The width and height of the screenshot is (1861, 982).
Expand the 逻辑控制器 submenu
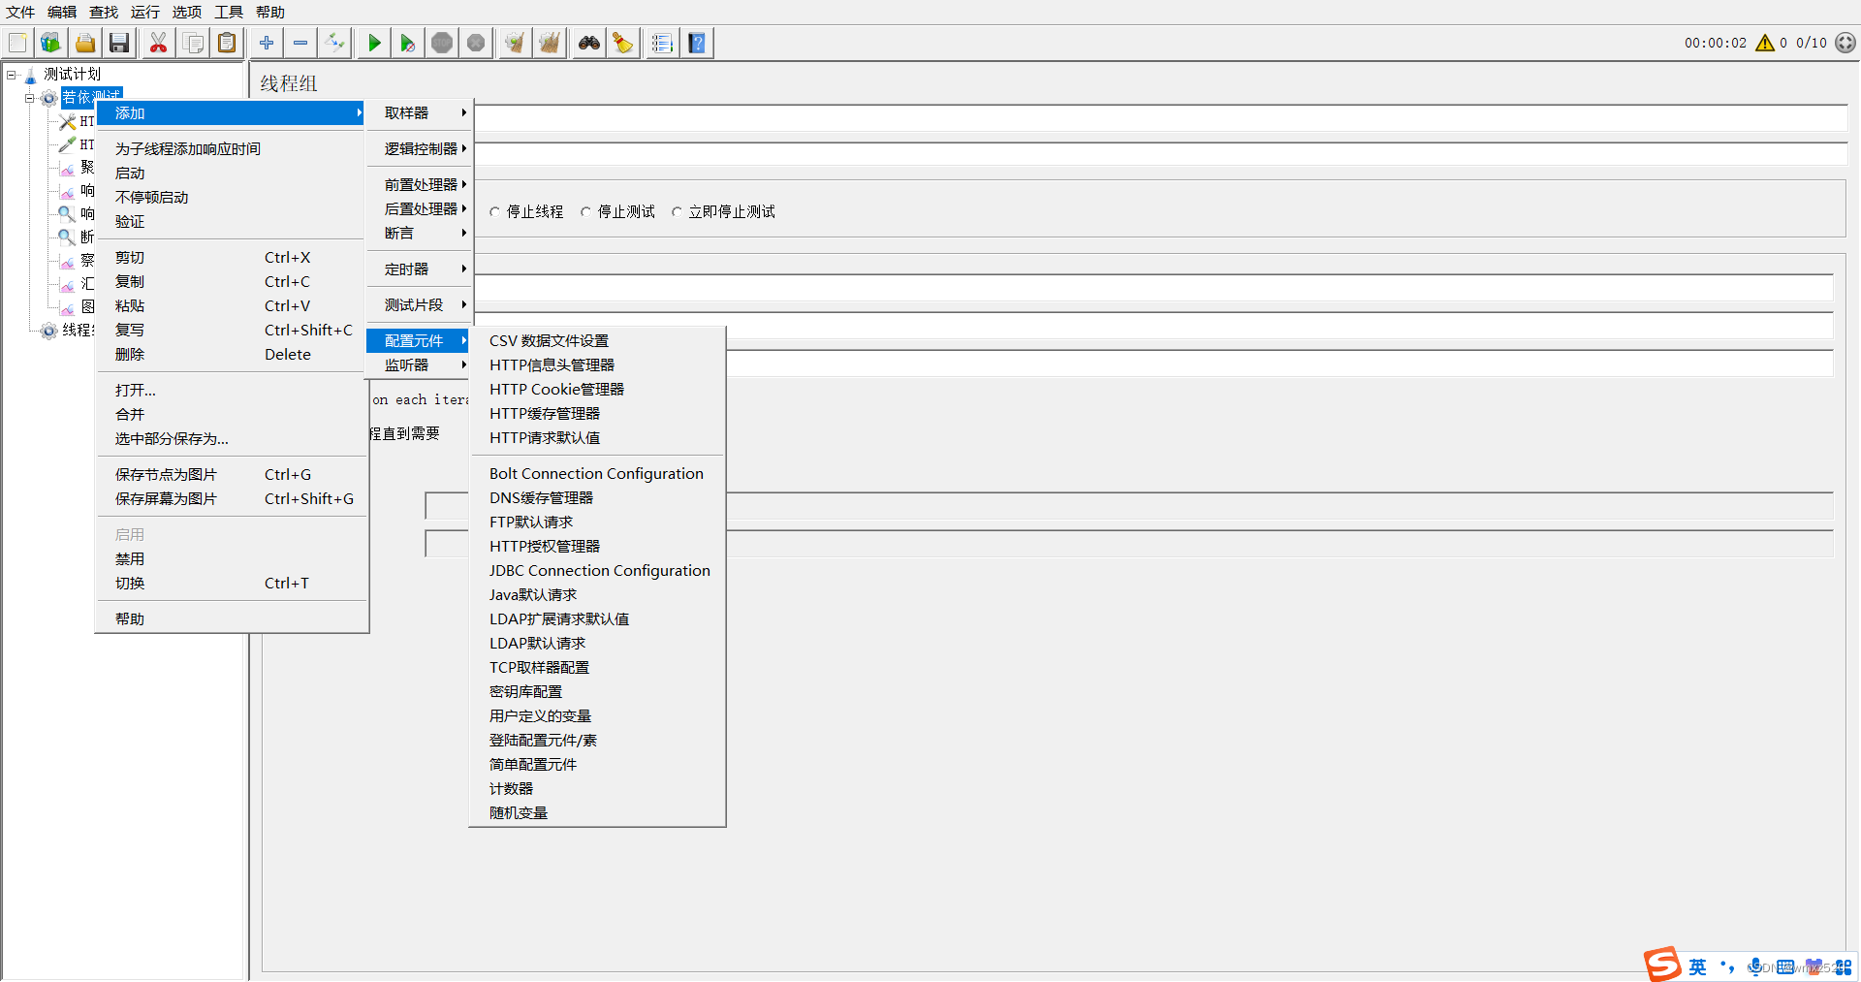[x=421, y=148]
